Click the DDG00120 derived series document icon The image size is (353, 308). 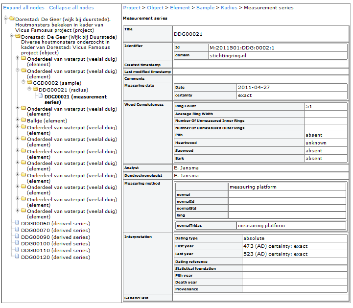tap(17, 256)
